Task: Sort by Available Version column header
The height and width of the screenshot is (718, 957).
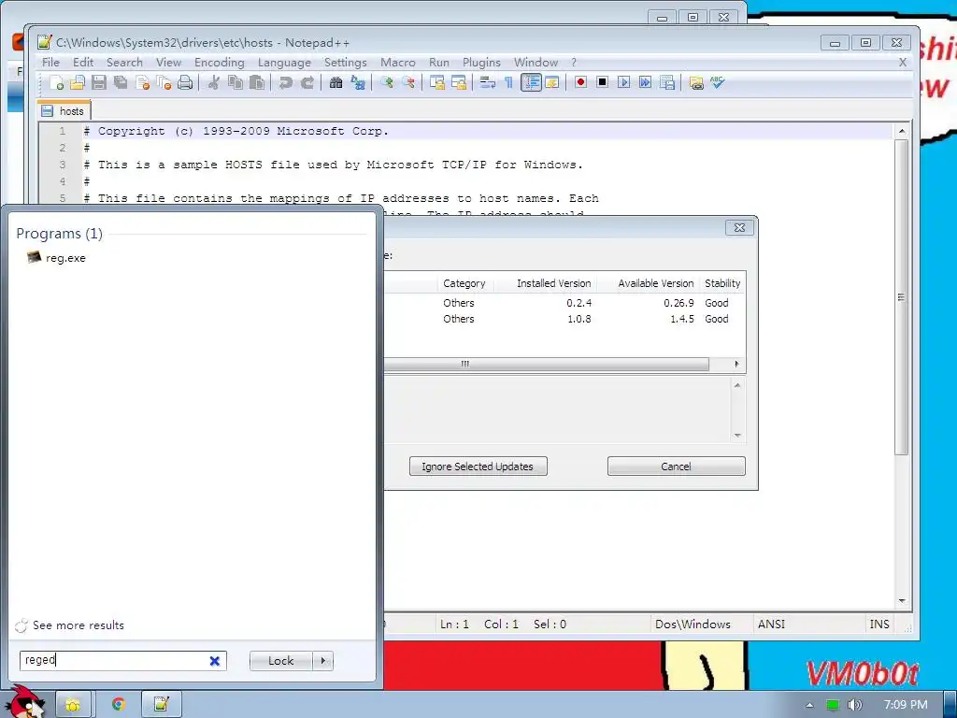Action: click(655, 283)
